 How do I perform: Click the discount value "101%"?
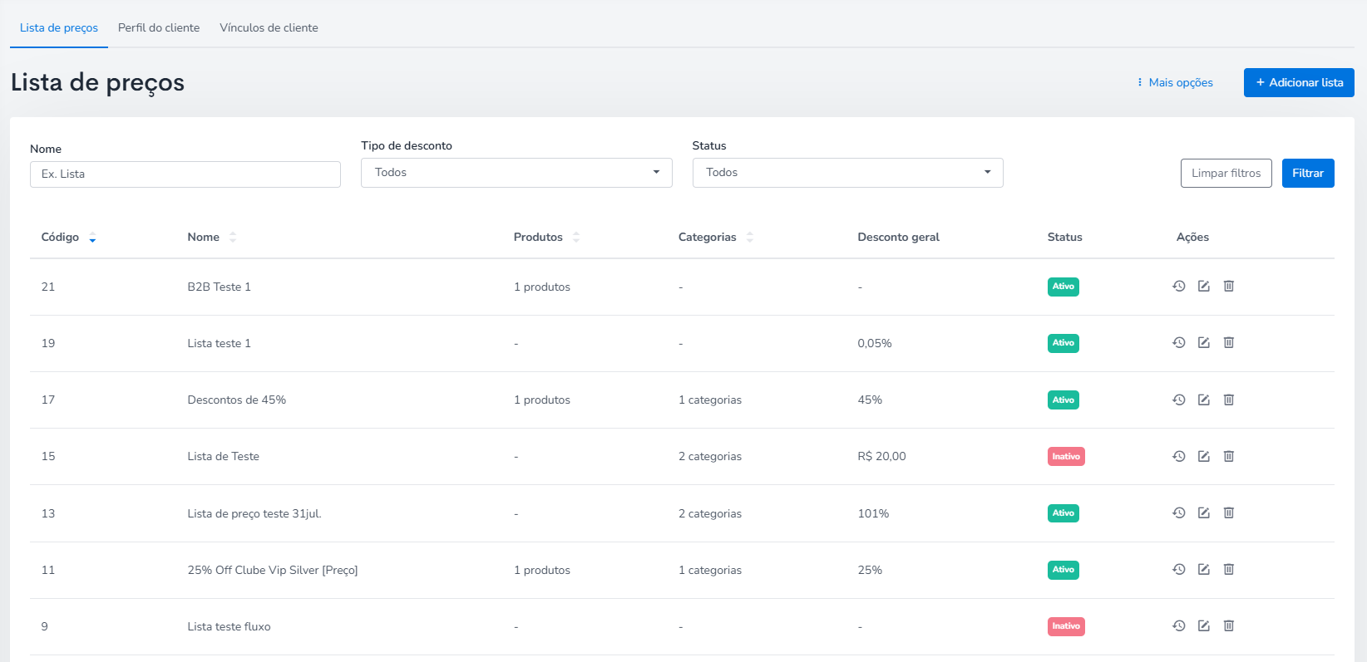[873, 513]
